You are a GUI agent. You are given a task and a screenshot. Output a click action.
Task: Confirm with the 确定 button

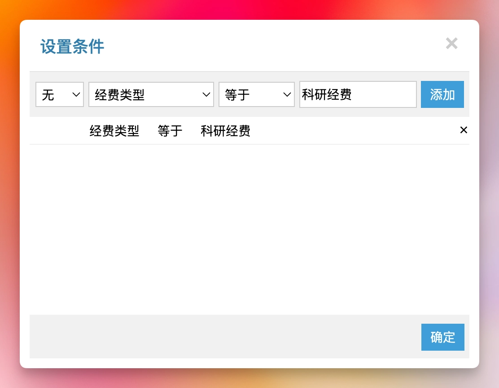[442, 337]
